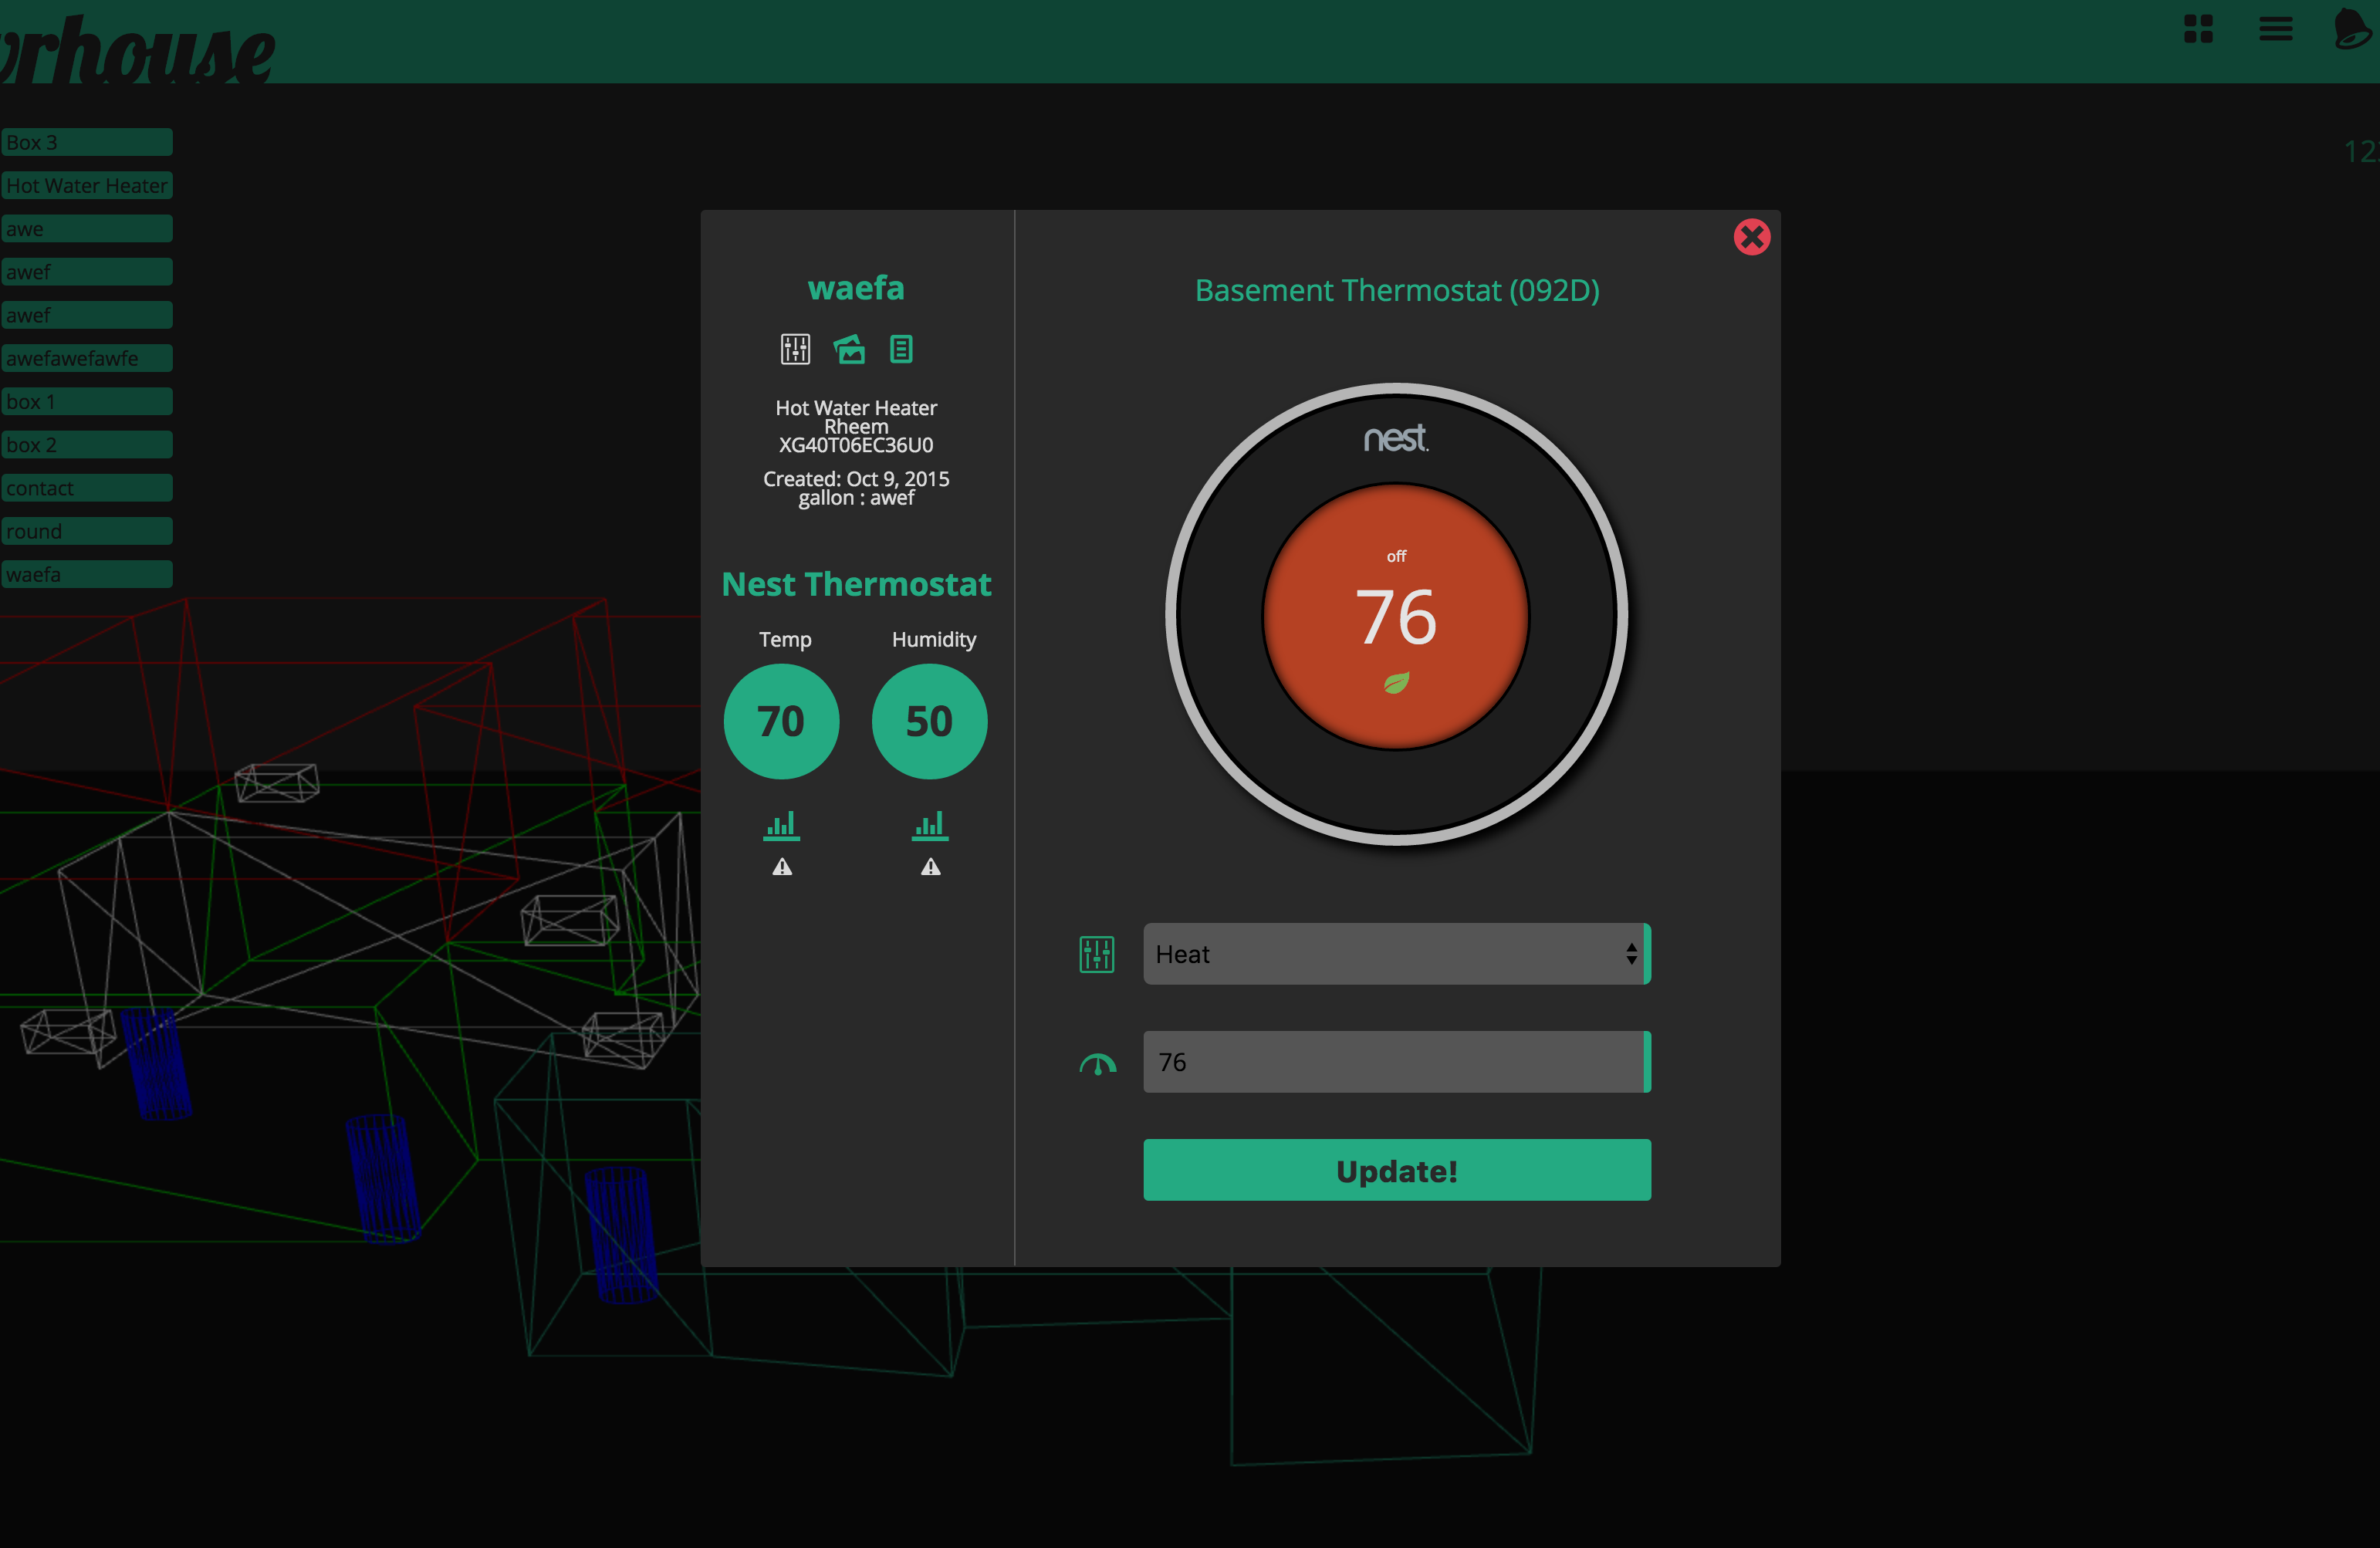Click the 'gallon : awef' property text
The image size is (2380, 1548).
[856, 498]
